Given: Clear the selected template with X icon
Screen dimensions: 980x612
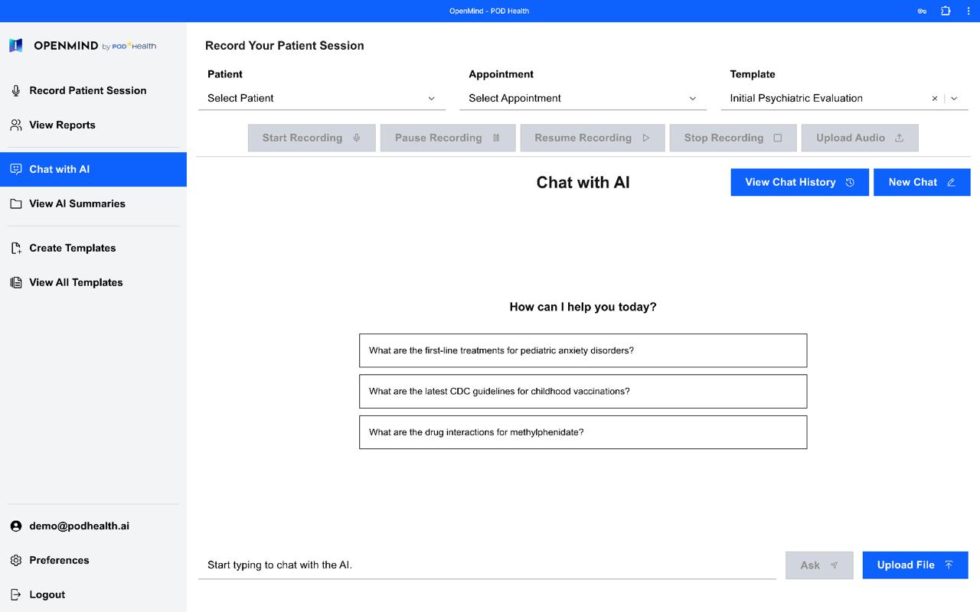Looking at the screenshot, I should 934,99.
